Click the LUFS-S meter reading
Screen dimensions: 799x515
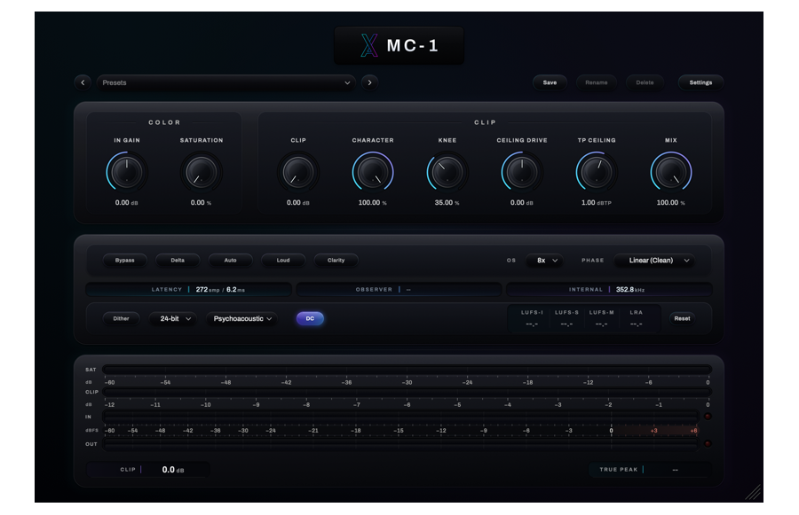[566, 324]
